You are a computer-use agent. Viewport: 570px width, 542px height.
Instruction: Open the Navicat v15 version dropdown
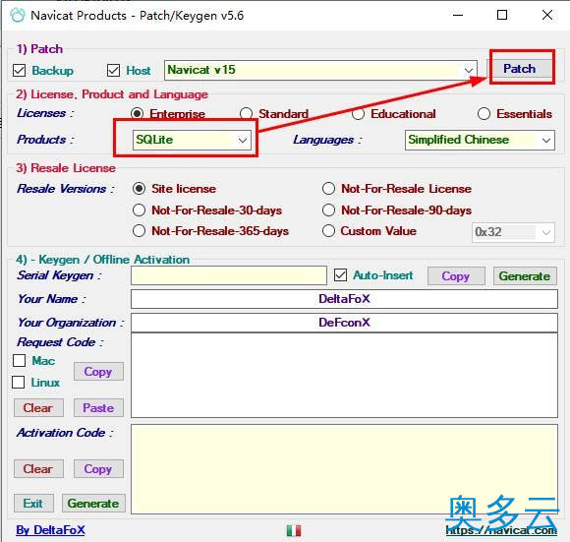(x=320, y=70)
